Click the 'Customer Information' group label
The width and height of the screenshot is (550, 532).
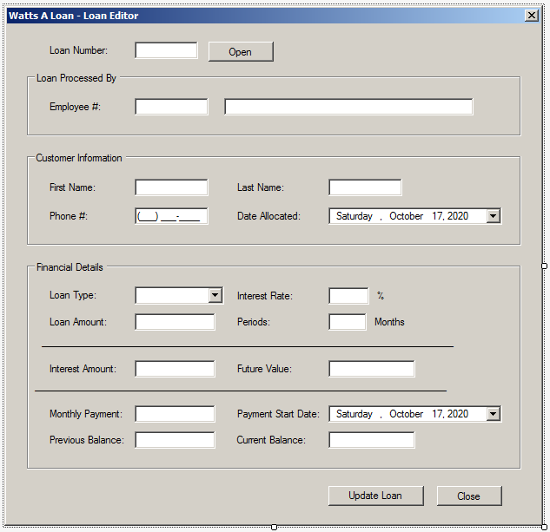[79, 158]
